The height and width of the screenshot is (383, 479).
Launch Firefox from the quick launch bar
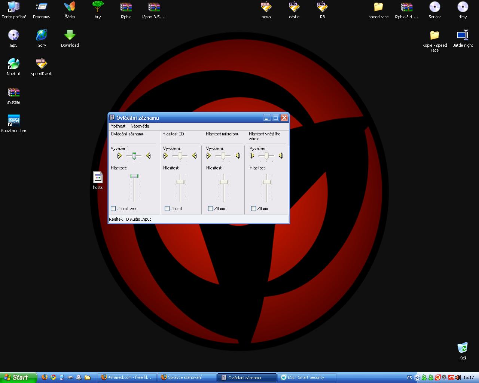pyautogui.click(x=45, y=377)
